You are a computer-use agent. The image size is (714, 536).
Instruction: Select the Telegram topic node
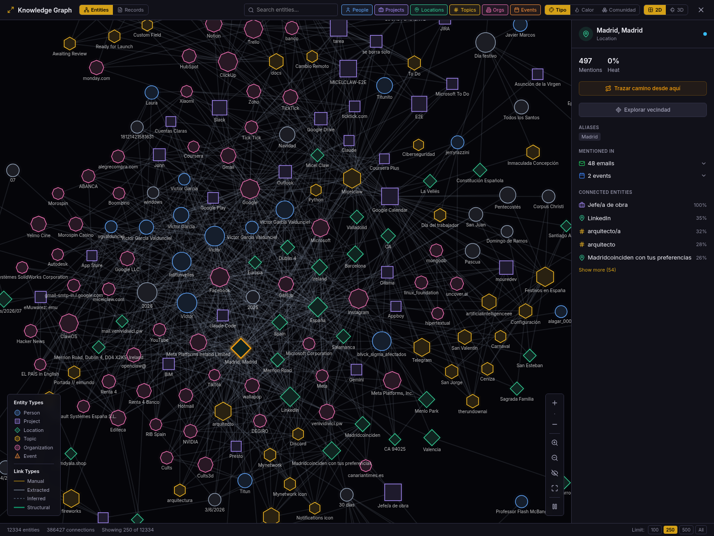(x=422, y=348)
